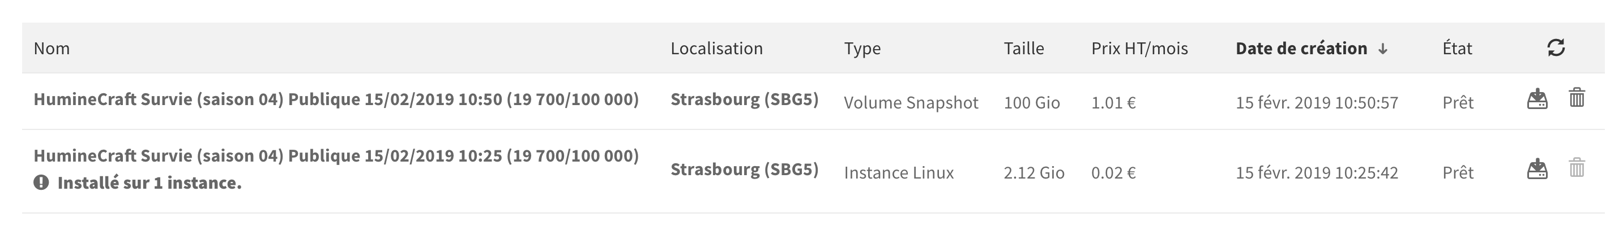
Task: Click the download icon for the 10:25 Instance Linux snapshot
Action: click(1537, 169)
